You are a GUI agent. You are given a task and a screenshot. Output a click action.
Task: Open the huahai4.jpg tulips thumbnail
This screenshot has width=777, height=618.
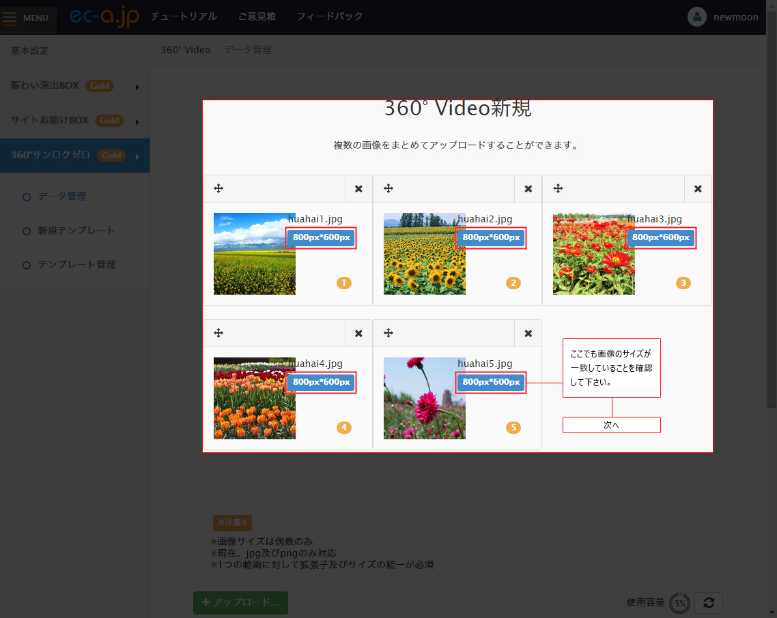click(x=255, y=398)
